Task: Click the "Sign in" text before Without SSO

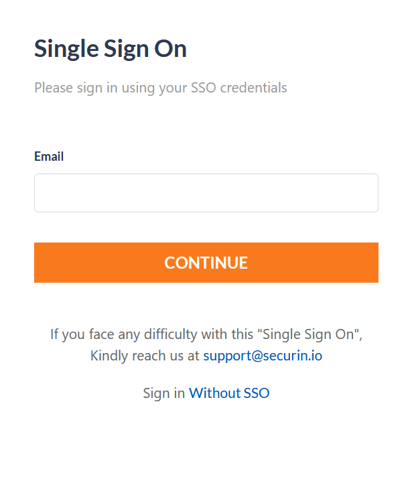Action: tap(164, 393)
